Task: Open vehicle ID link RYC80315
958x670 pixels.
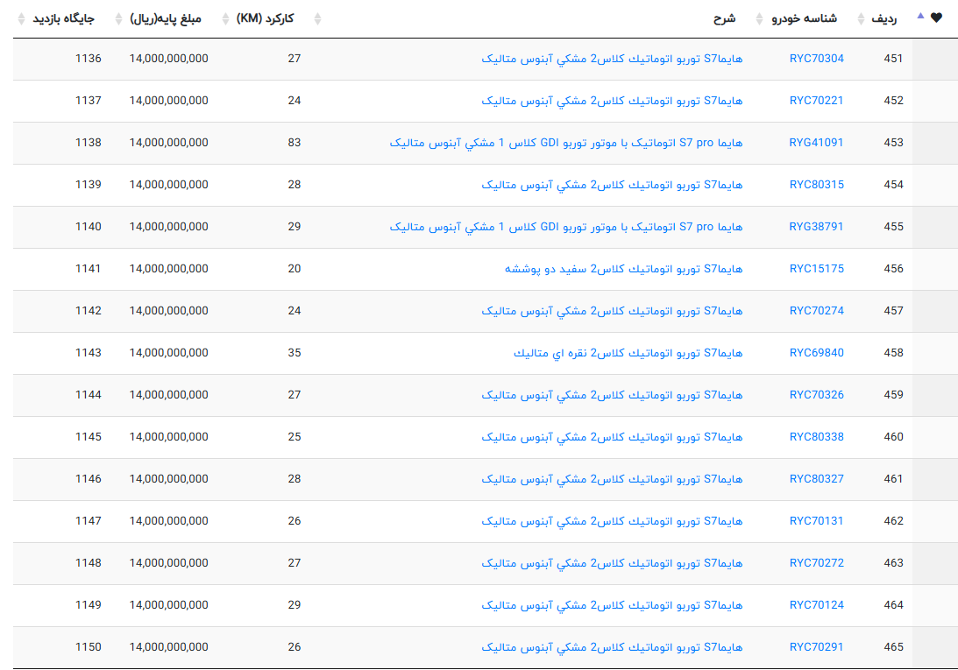Action: 816,185
